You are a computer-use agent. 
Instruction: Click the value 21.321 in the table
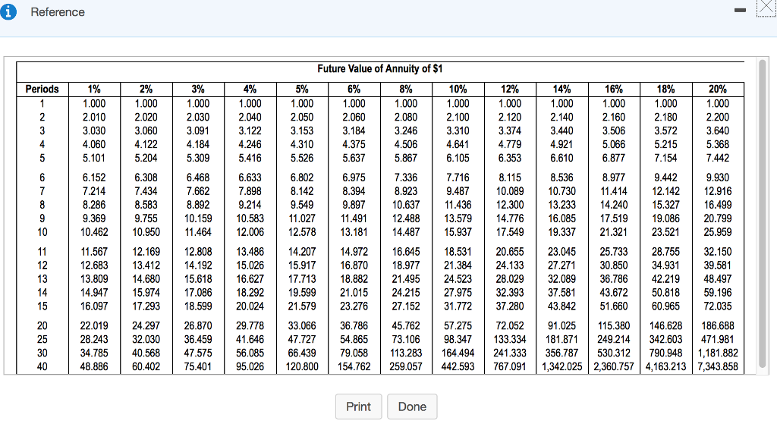click(x=613, y=232)
